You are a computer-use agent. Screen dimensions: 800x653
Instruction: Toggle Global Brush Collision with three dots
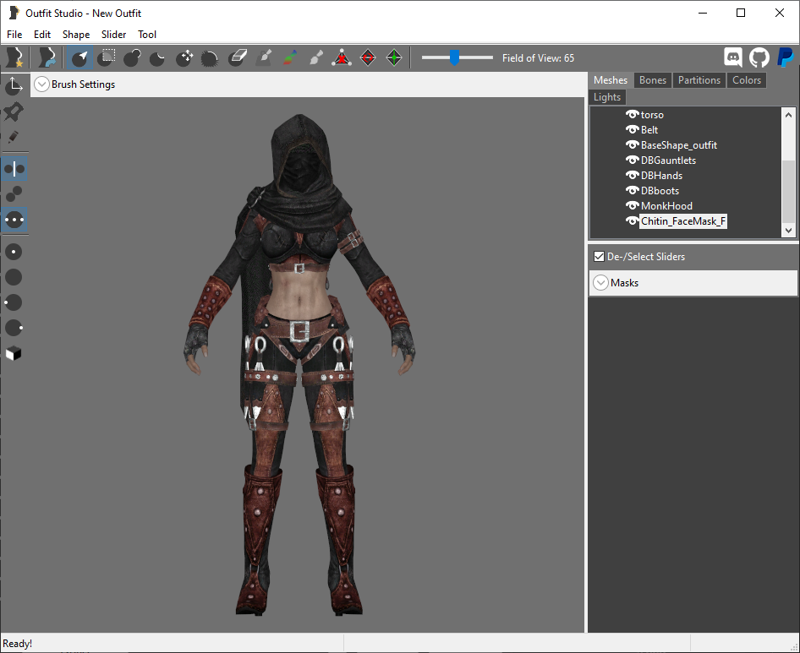pyautogui.click(x=14, y=220)
